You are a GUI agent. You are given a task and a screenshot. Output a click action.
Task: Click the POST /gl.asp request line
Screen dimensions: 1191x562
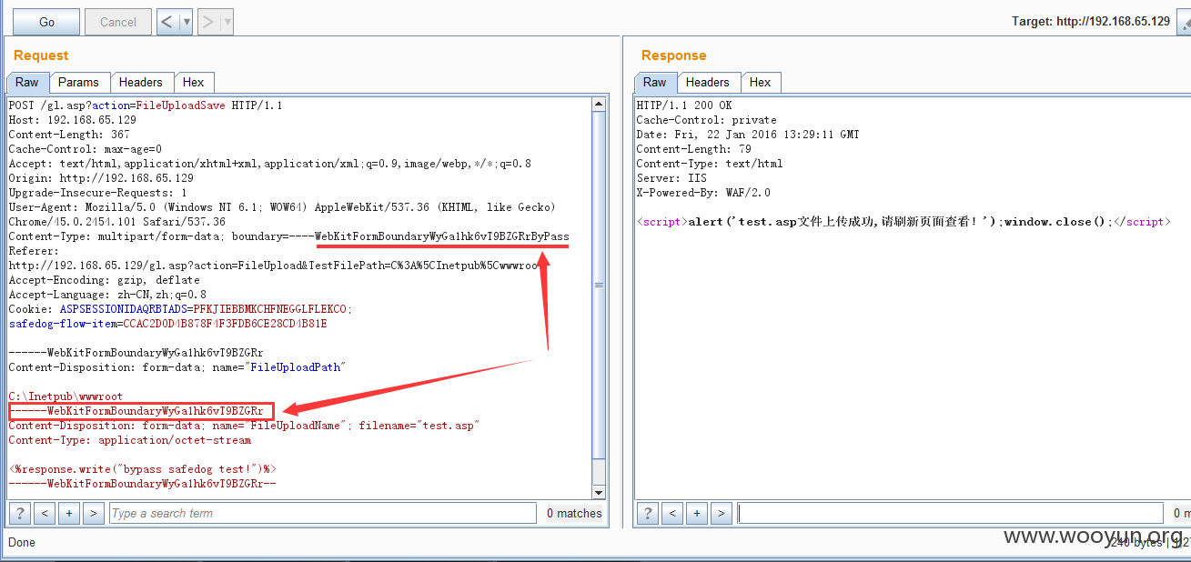(146, 105)
